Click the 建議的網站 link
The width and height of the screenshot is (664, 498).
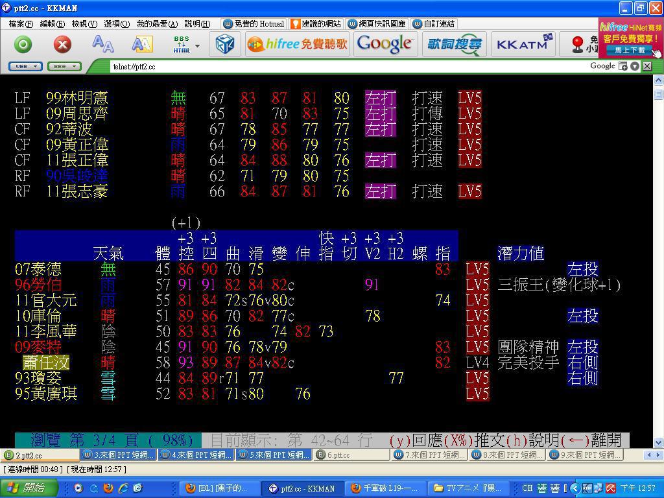coord(316,24)
